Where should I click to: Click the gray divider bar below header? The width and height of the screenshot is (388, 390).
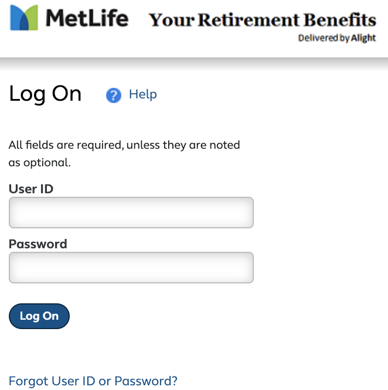coord(194,64)
